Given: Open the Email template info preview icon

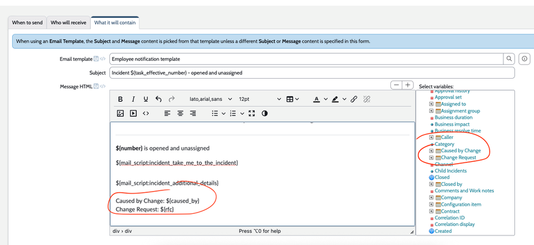Looking at the screenshot, I should [x=524, y=59].
